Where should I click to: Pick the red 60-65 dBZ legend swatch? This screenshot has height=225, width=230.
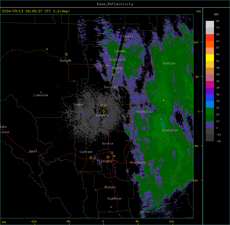[x=210, y=37]
